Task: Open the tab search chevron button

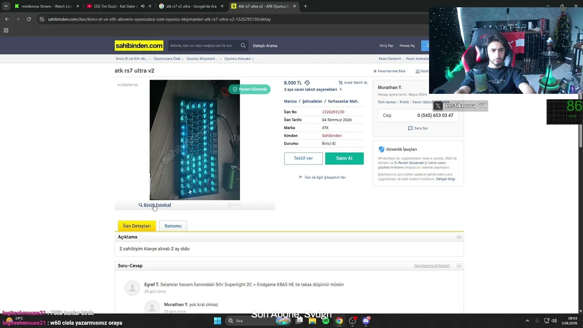Action: click(x=5, y=6)
